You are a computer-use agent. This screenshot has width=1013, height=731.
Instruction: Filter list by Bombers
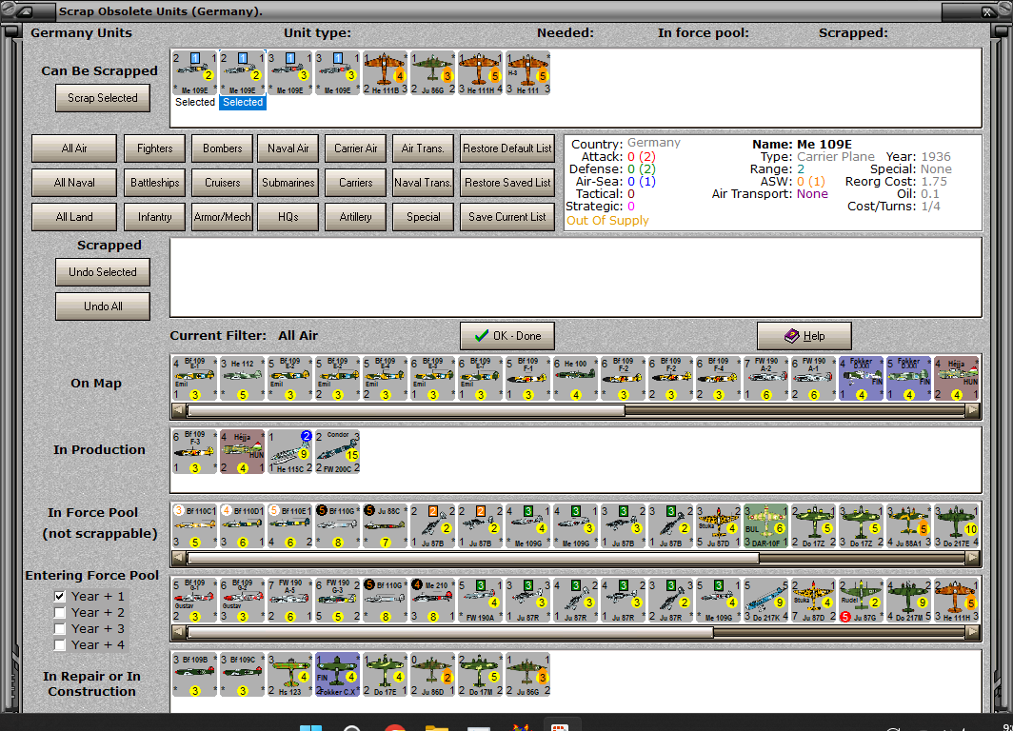[x=222, y=148]
